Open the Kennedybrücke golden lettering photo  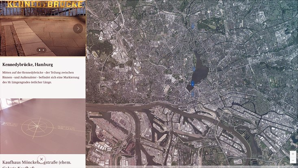coord(43,28)
